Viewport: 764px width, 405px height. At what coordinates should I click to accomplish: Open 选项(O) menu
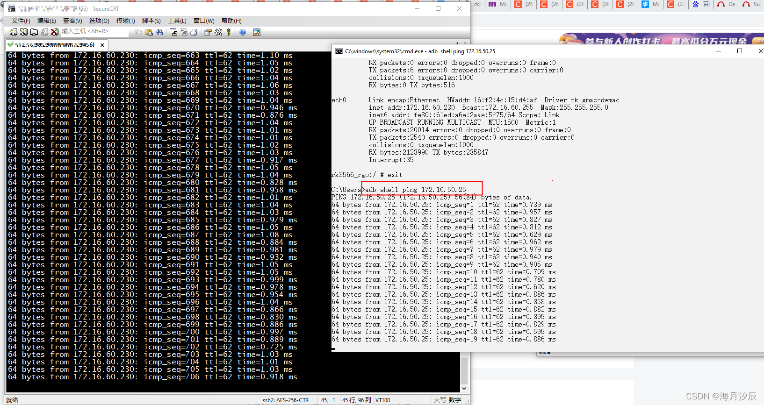(99, 21)
